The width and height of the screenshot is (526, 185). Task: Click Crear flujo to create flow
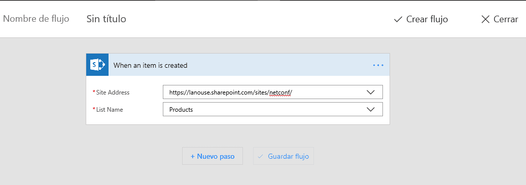pyautogui.click(x=420, y=19)
